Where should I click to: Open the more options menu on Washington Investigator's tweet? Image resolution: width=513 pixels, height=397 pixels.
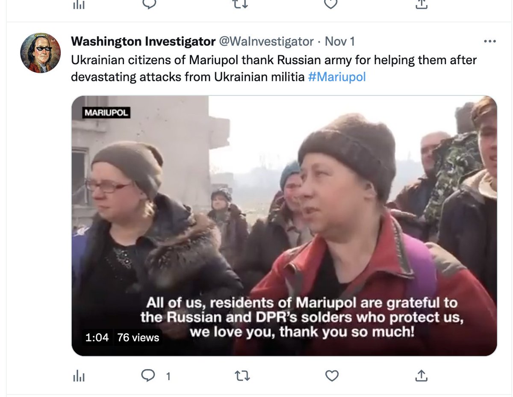(489, 41)
